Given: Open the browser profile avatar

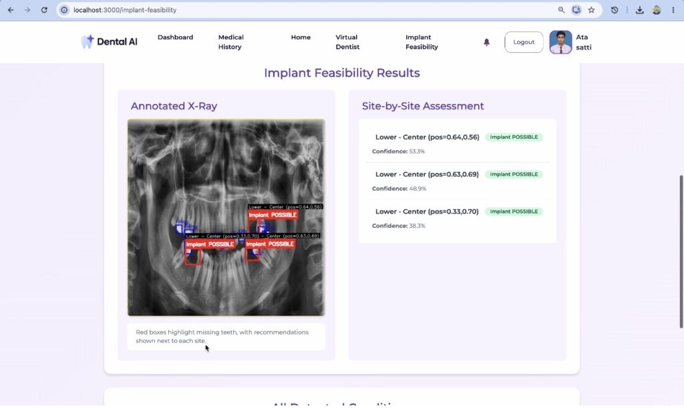Looking at the screenshot, I should tap(657, 10).
